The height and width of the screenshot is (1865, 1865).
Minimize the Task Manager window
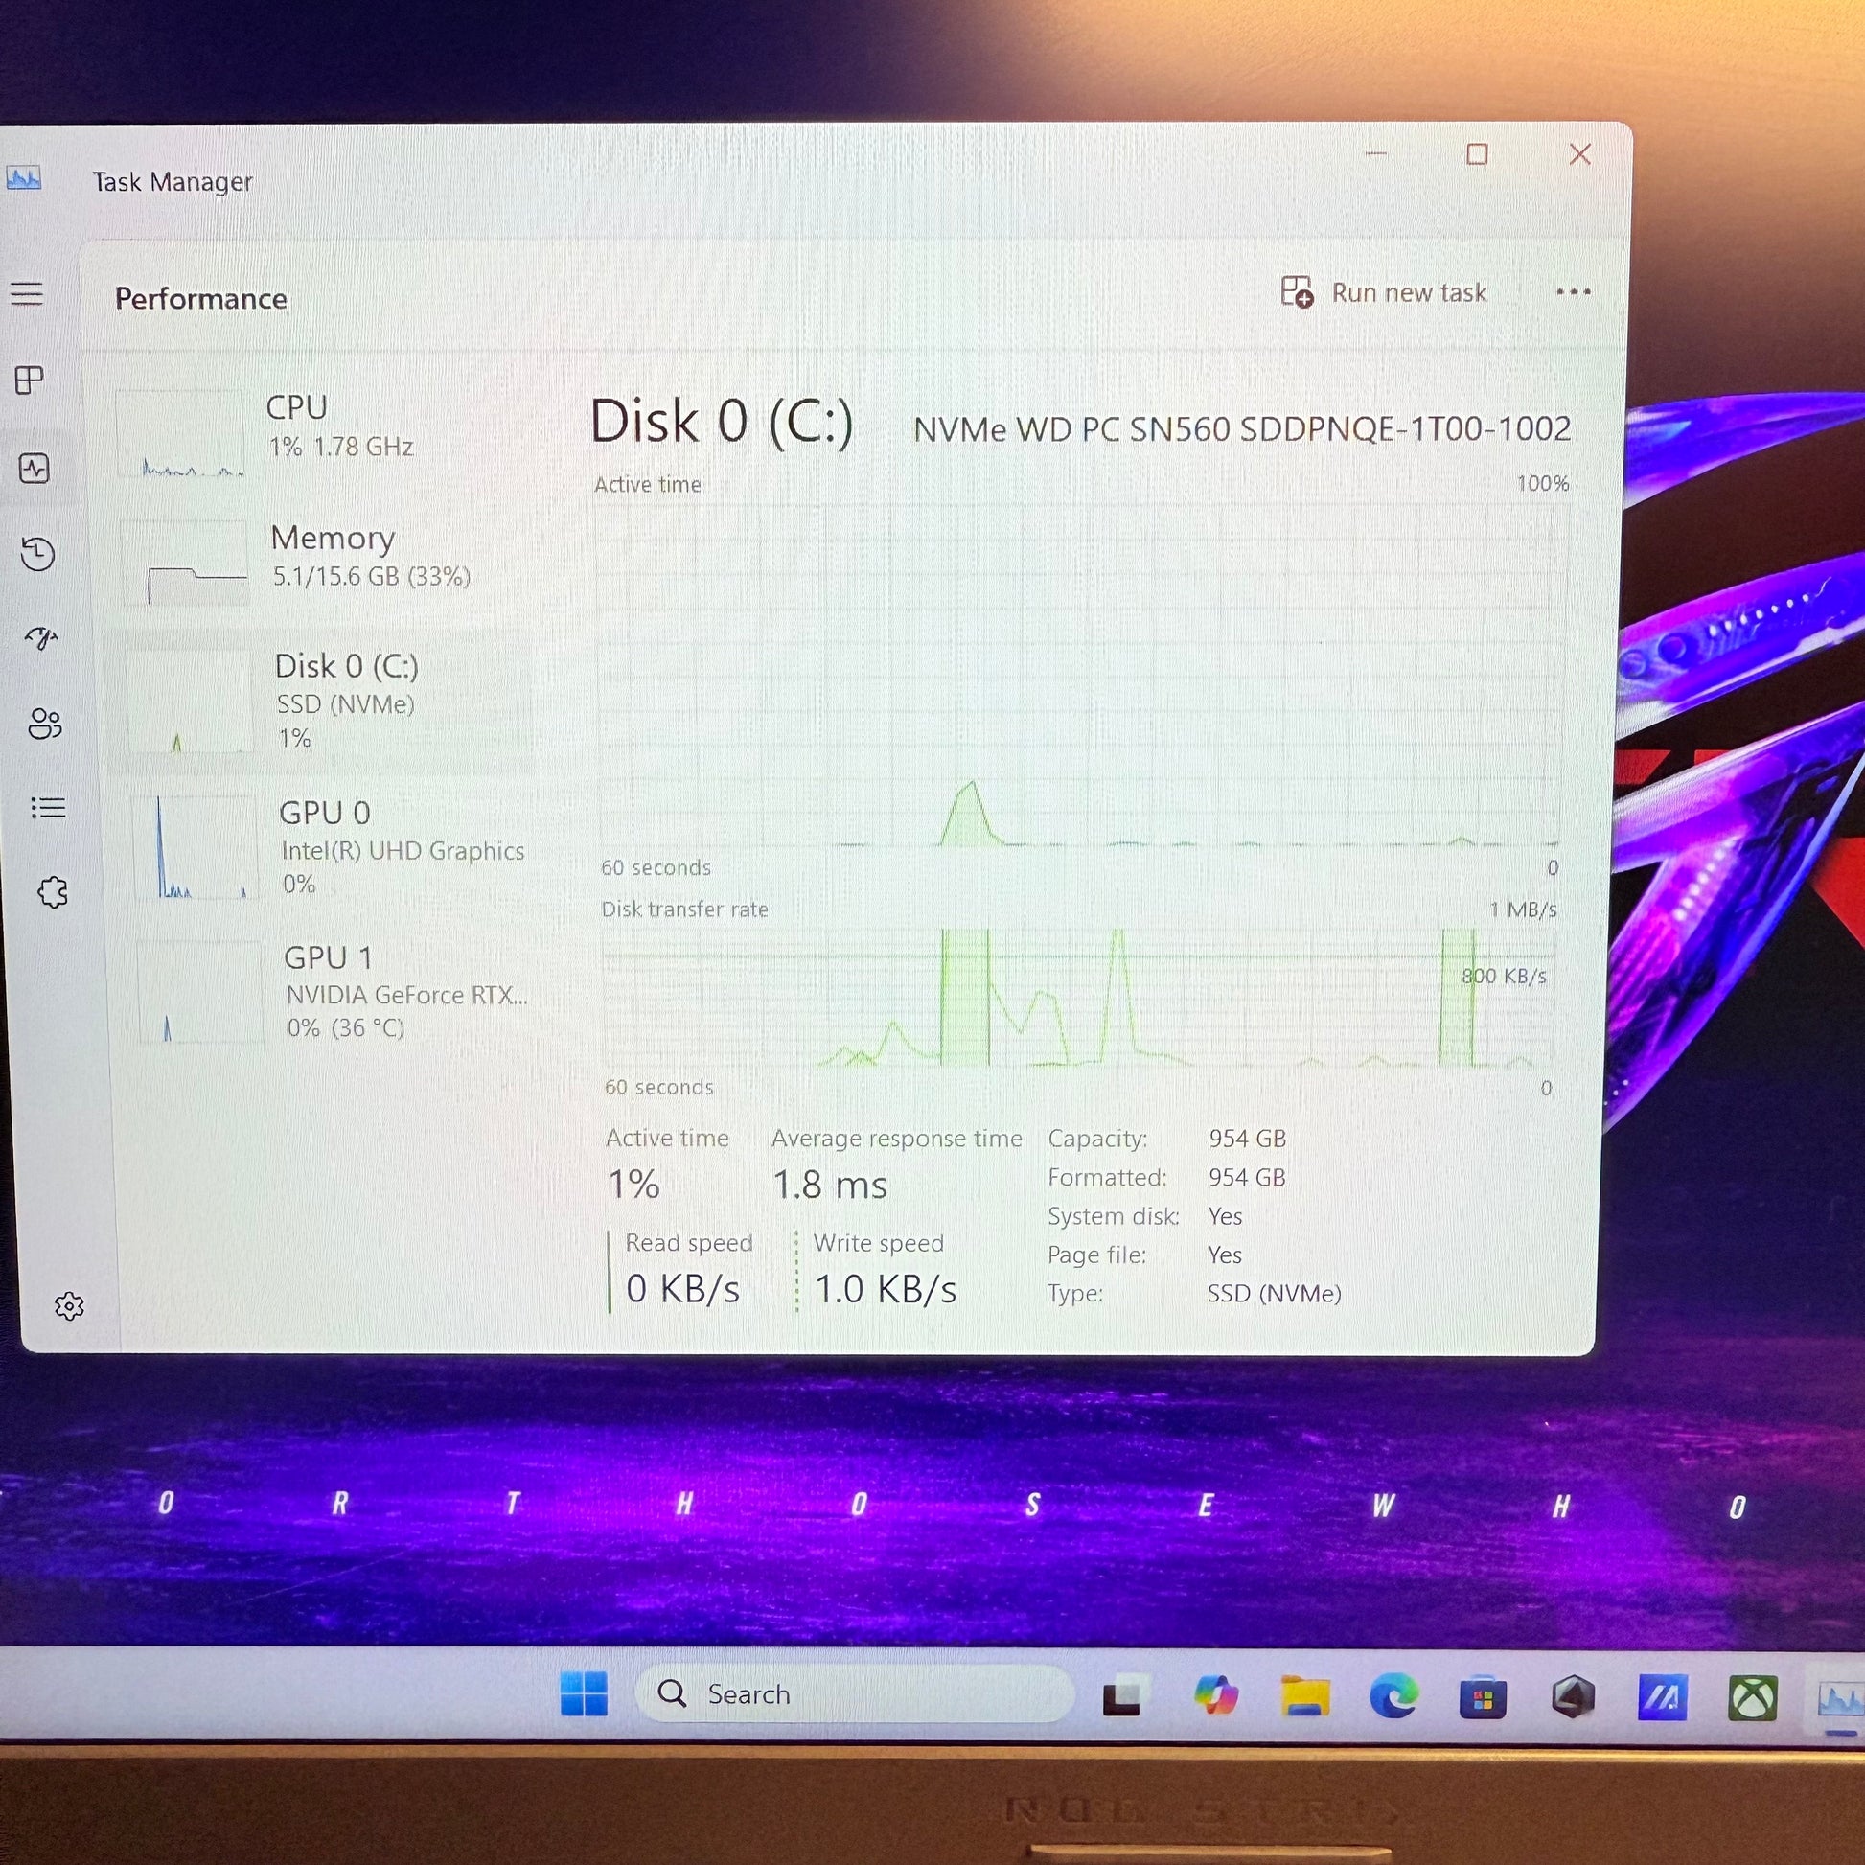1375,153
